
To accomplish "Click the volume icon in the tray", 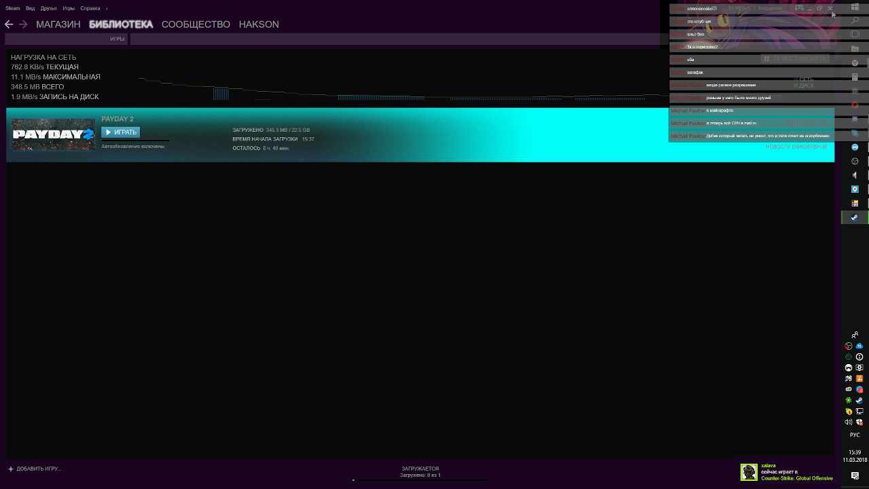I will coord(849,422).
